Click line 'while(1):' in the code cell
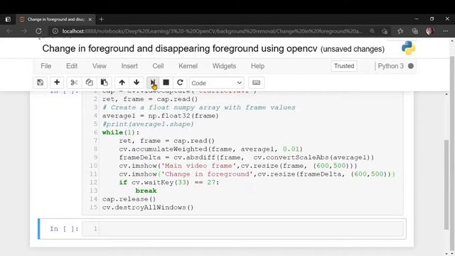Screen dimensions: 455x256 (x=121, y=132)
